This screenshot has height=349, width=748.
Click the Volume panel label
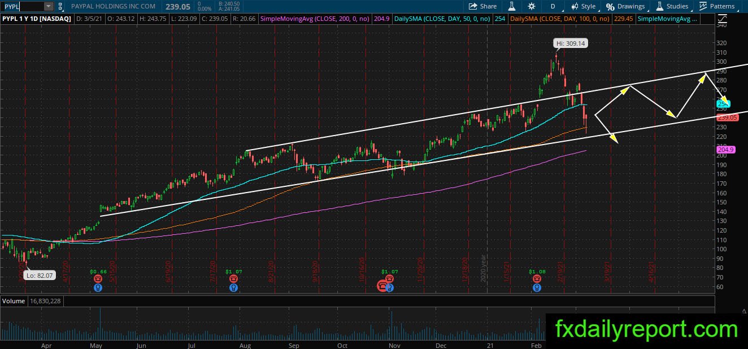coord(14,301)
